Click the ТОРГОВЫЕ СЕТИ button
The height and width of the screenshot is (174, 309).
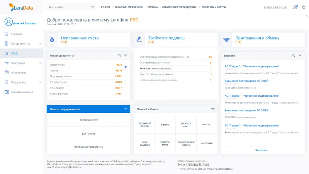89,120
